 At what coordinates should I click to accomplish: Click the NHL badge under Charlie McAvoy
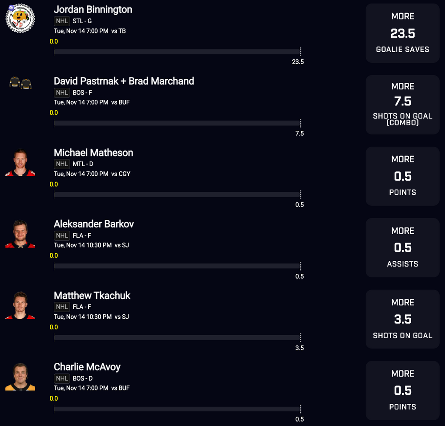pyautogui.click(x=62, y=378)
